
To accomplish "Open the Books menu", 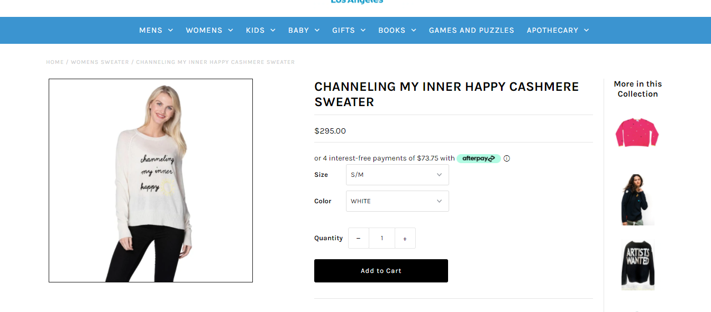I will tap(397, 30).
